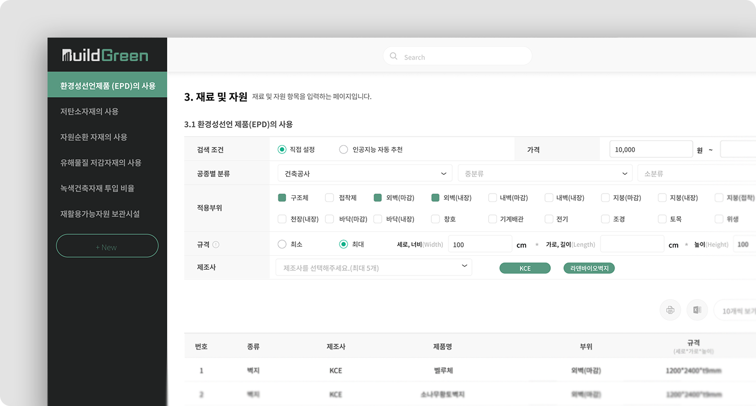Screen dimensions: 756x406
Task: Click the 10,000 price input field
Action: coord(651,149)
